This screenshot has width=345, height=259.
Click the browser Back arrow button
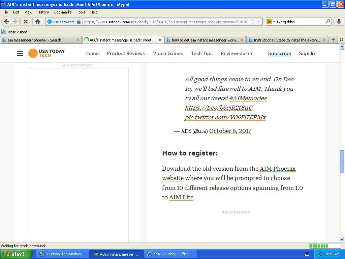coord(7,22)
